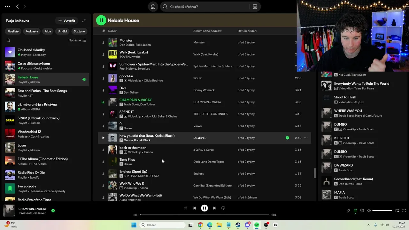409x230 pixels.
Task: Toggle repeat mode
Action: click(x=223, y=208)
